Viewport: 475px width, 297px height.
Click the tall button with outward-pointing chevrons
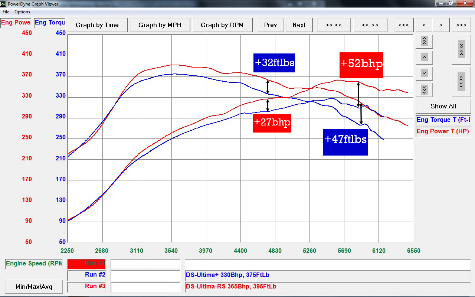[461, 81]
